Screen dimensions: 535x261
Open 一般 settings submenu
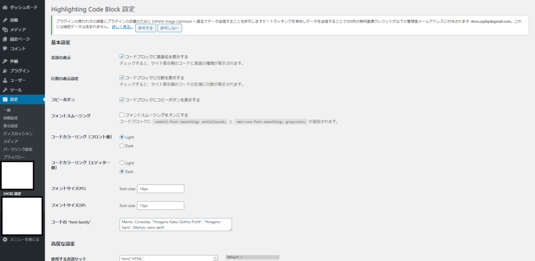pyautogui.click(x=7, y=110)
